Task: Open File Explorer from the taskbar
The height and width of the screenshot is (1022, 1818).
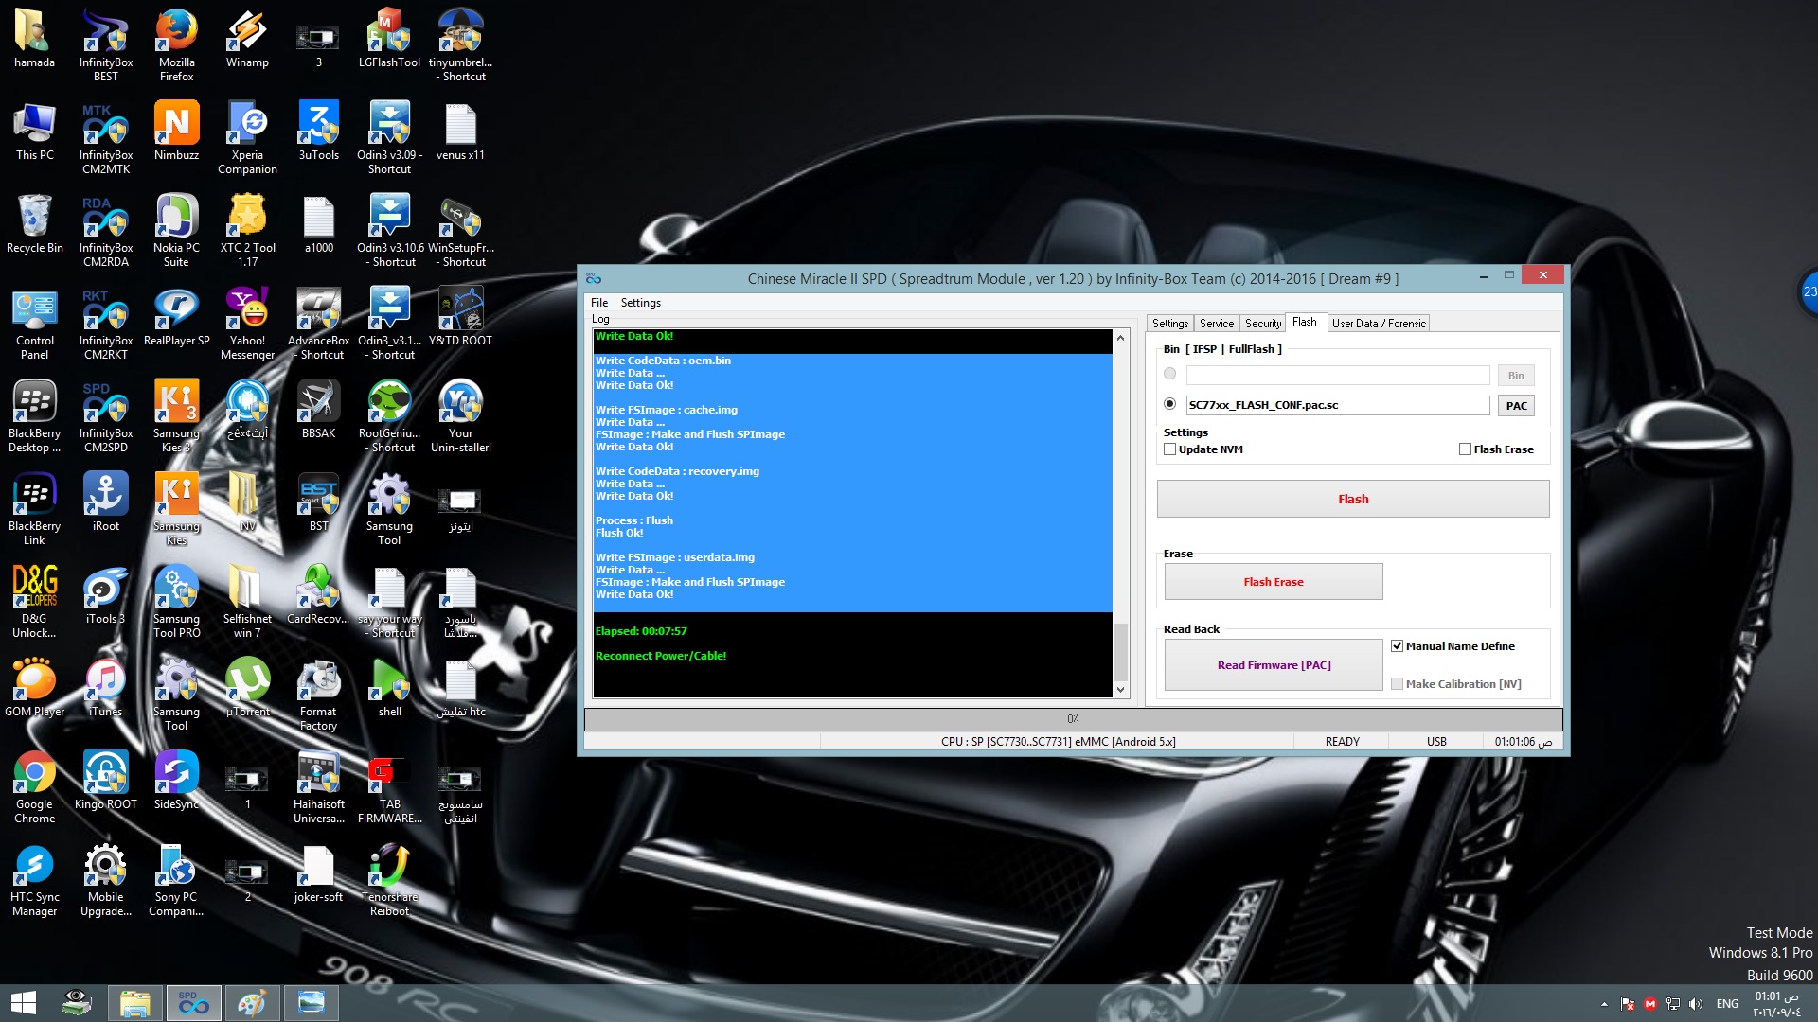Action: tap(134, 1003)
